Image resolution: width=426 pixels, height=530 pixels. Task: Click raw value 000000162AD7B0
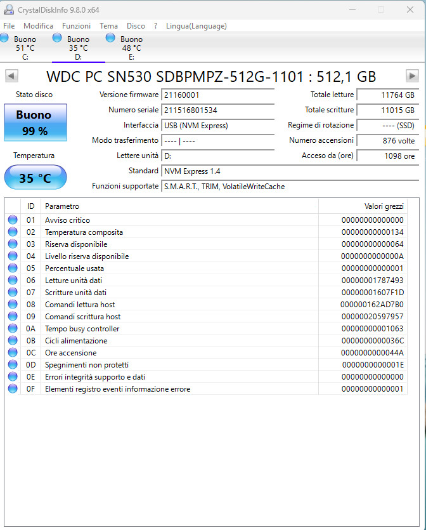[372, 305]
